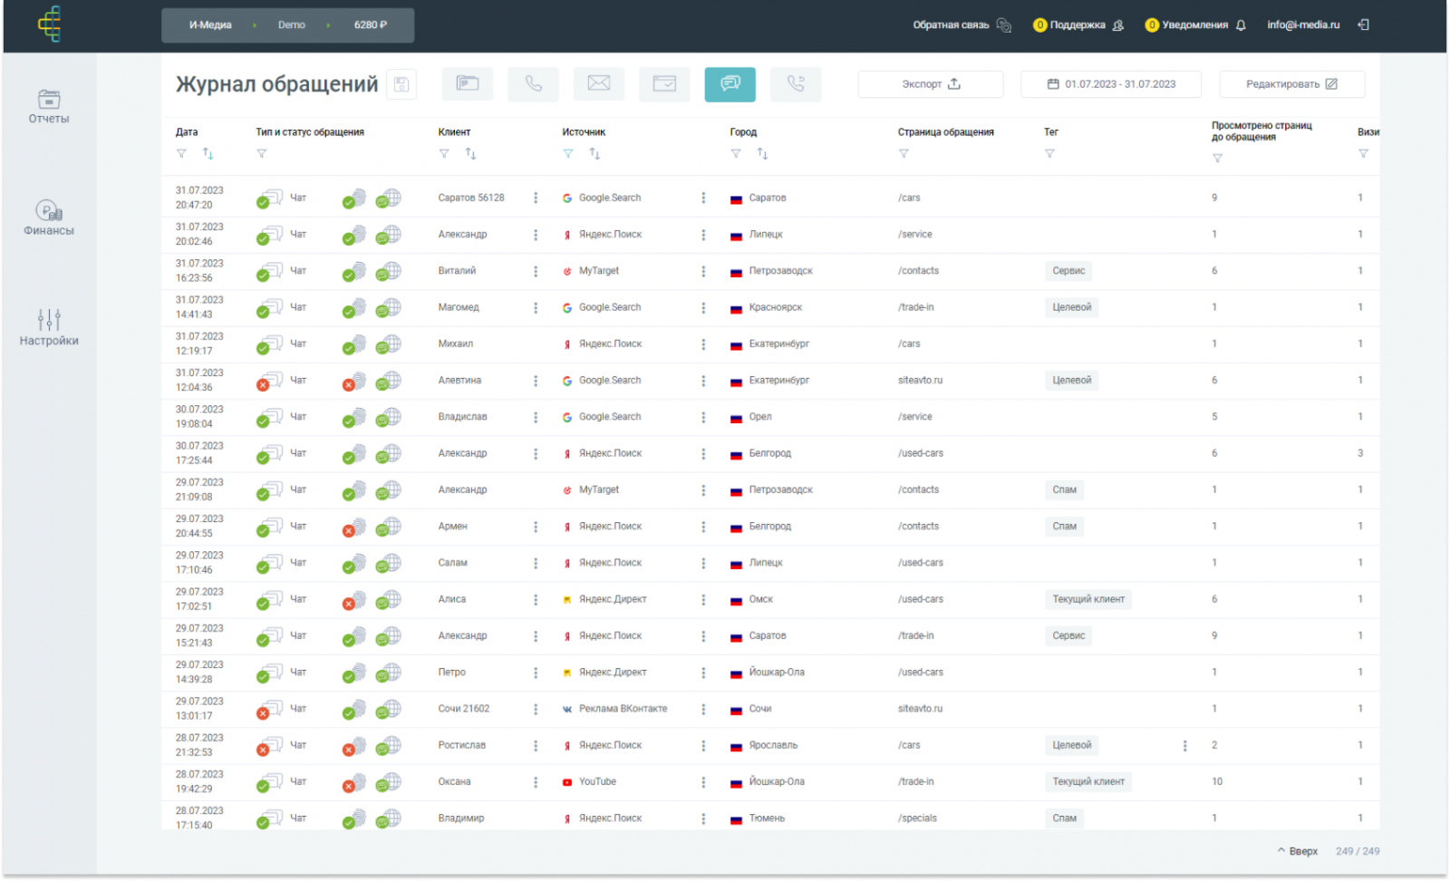Toggle the all requests type filter

[x=468, y=84]
